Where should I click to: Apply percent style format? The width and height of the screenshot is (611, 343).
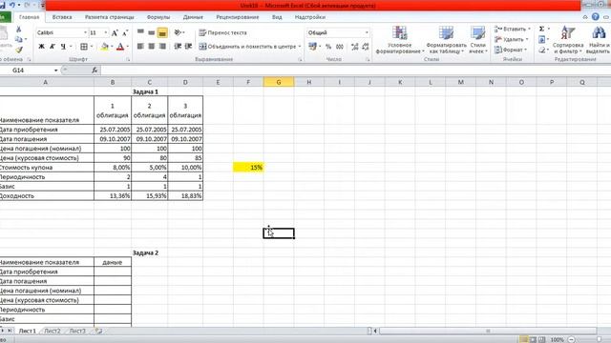(x=328, y=47)
